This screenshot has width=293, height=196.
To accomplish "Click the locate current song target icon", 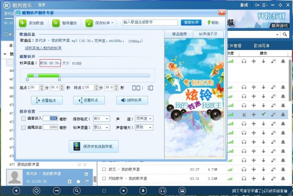I will coord(36,191).
